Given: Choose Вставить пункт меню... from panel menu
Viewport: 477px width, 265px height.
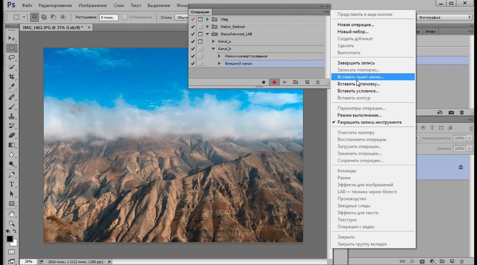Looking at the screenshot, I should point(373,77).
